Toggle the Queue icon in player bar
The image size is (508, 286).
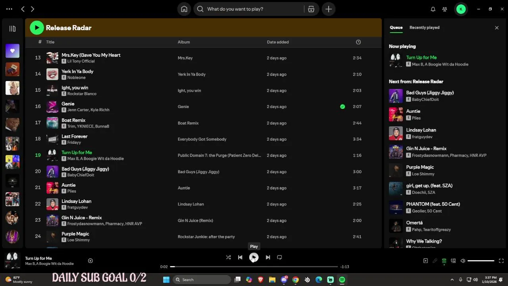coord(444,261)
